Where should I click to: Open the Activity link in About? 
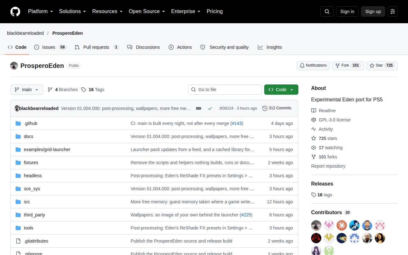[x=322, y=129]
